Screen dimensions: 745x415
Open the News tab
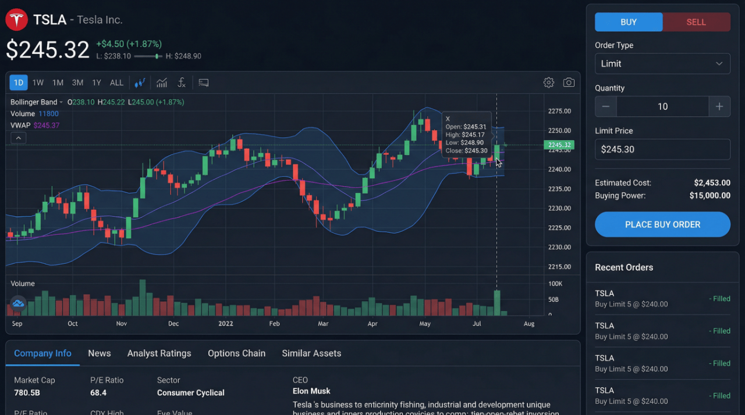tap(100, 353)
